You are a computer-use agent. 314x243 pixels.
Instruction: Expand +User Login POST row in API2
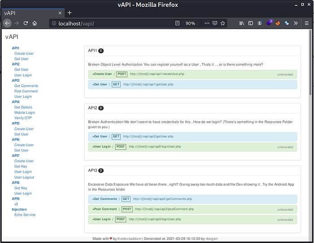click(x=192, y=147)
